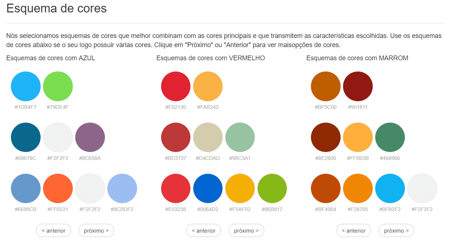Select the red #E02130 color circle
Image resolution: width=456 pixels, height=241 pixels.
pyautogui.click(x=176, y=86)
